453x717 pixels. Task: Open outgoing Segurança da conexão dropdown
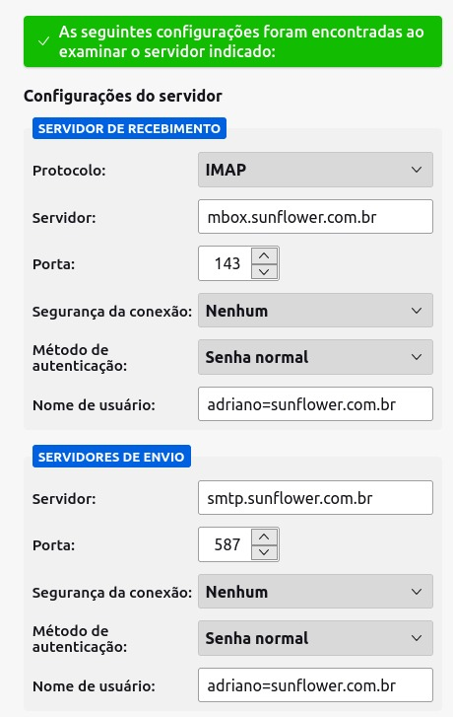point(315,592)
